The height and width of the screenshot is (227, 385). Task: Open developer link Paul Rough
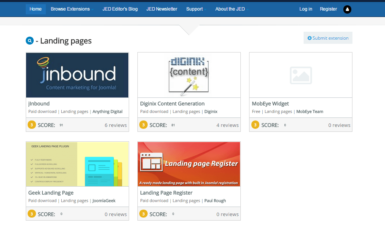click(x=215, y=201)
